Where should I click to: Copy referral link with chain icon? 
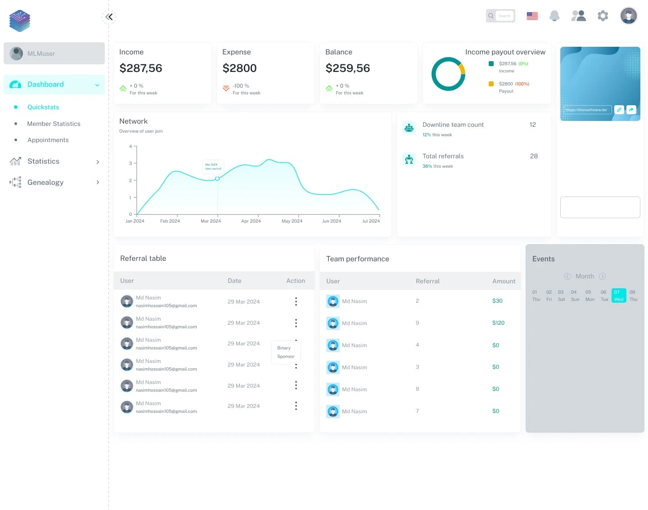619,110
